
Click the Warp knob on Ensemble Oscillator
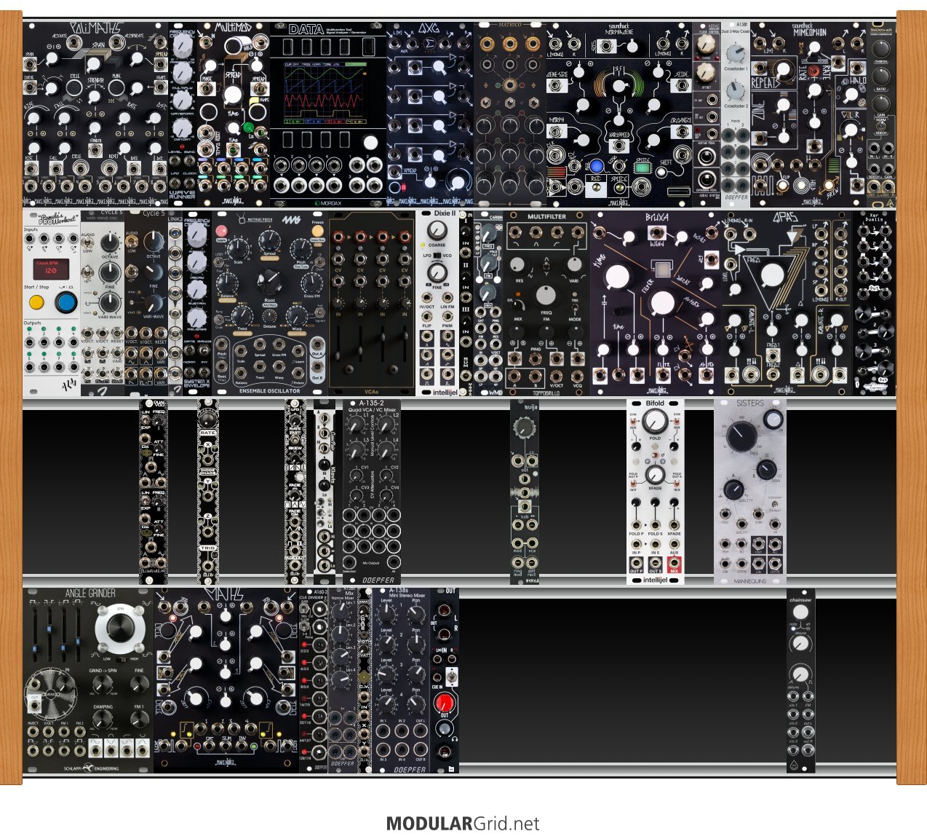[297, 315]
